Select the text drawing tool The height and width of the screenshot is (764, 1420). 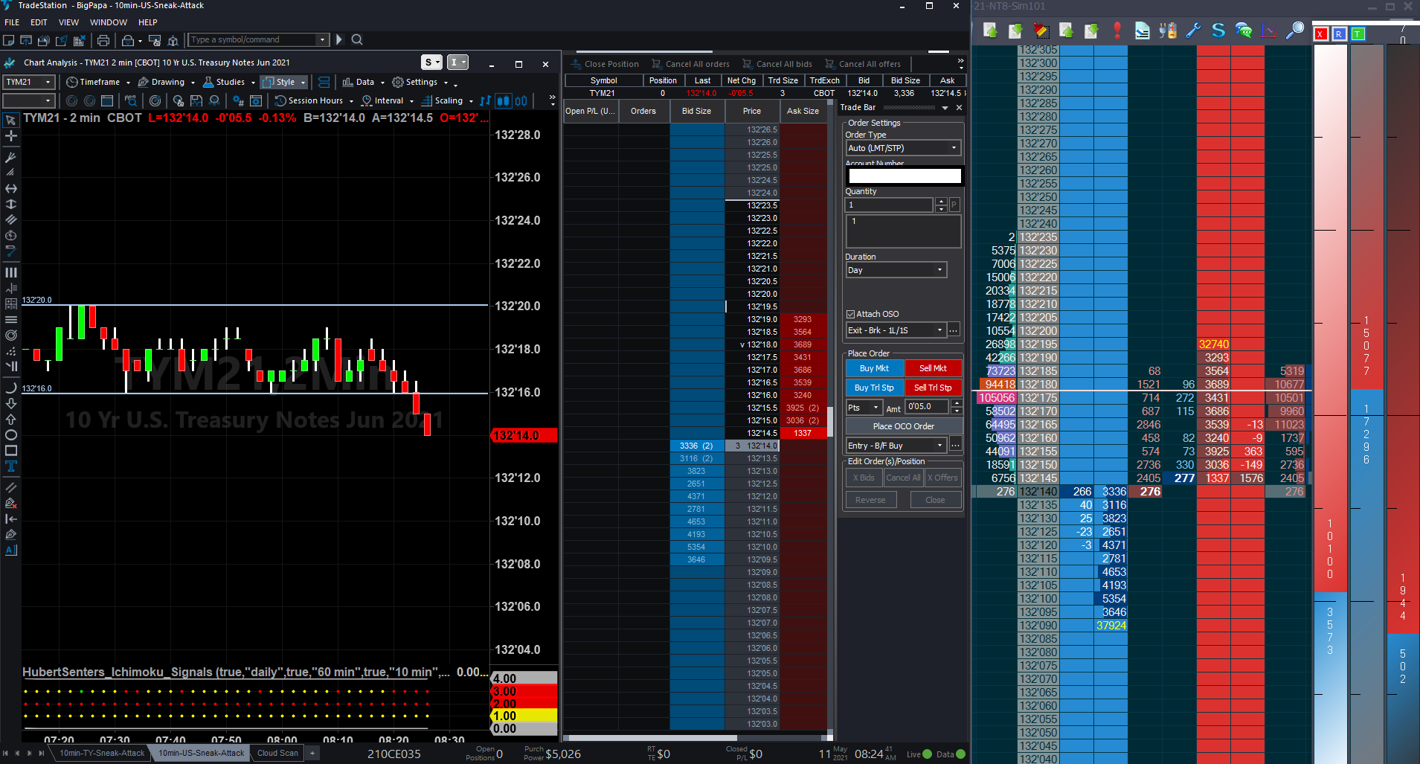coord(11,466)
